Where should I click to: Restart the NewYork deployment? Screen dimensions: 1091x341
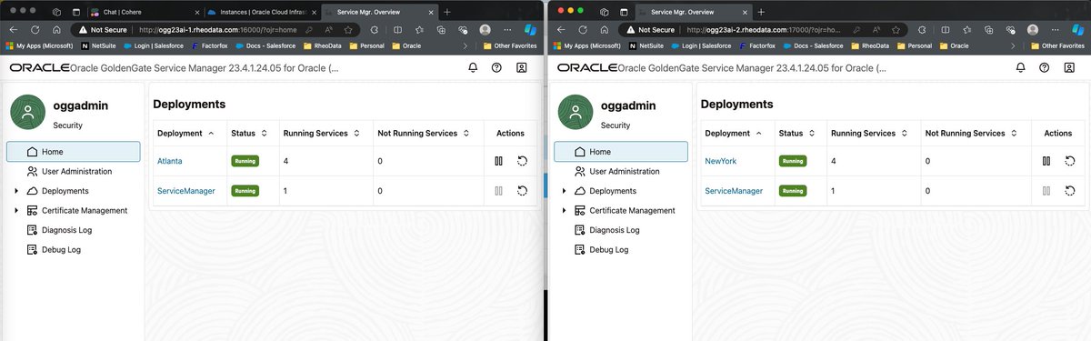[1071, 161]
